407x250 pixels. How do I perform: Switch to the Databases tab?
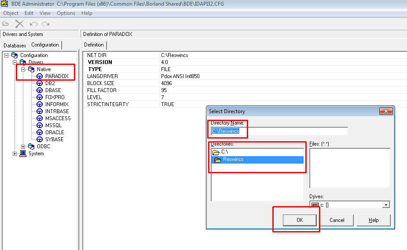[x=15, y=45]
